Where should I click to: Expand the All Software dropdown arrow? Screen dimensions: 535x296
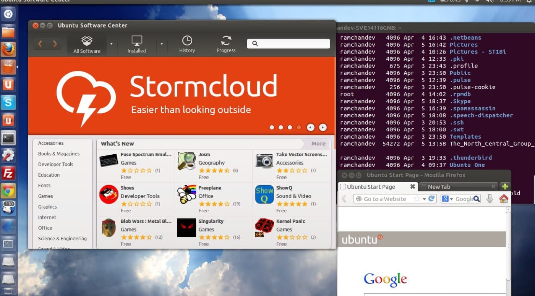pos(111,44)
